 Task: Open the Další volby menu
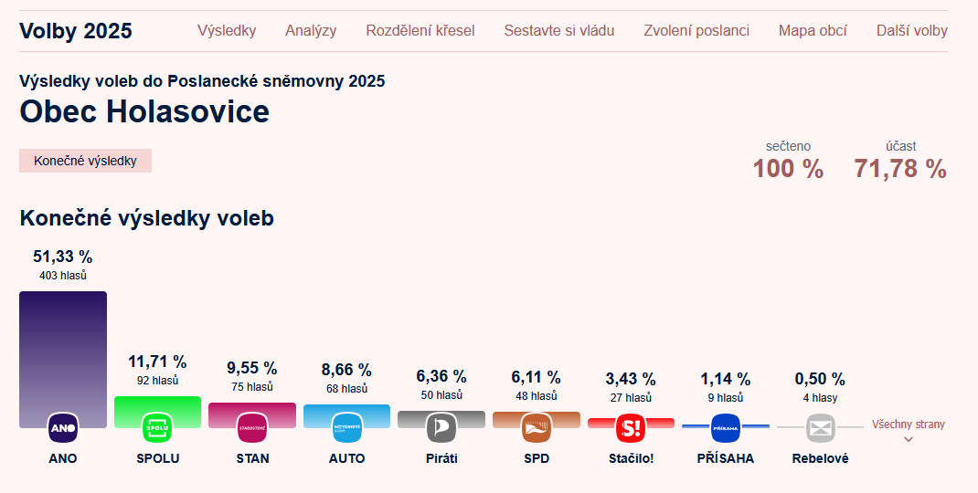[x=912, y=30]
